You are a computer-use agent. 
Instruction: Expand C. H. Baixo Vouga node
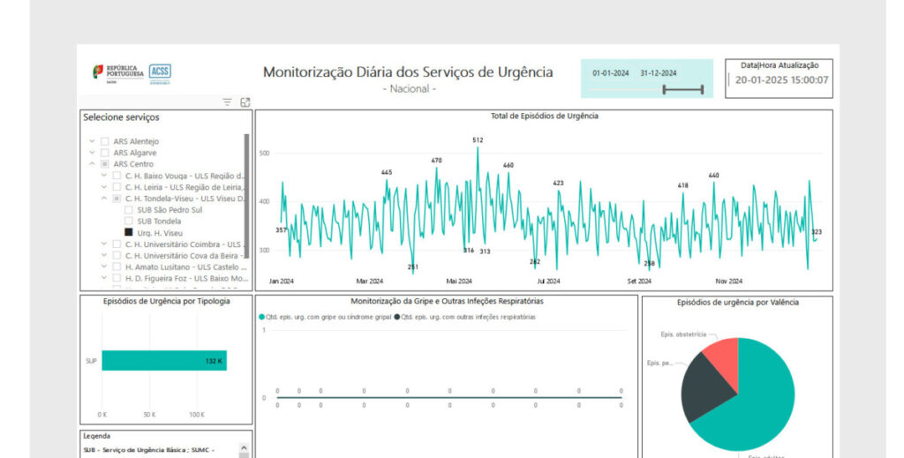(104, 176)
